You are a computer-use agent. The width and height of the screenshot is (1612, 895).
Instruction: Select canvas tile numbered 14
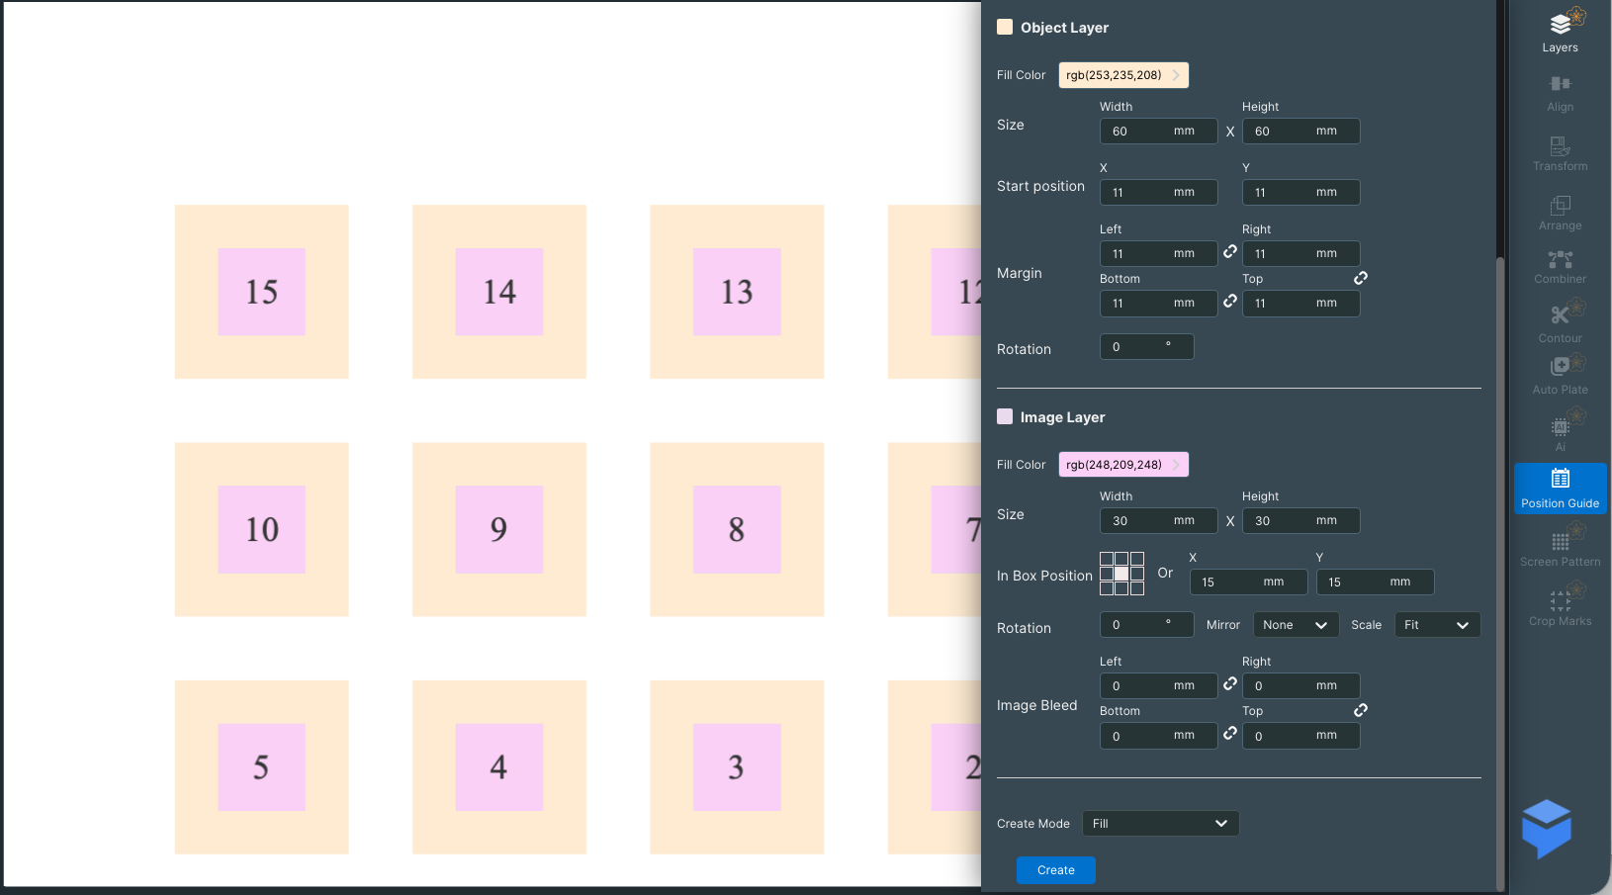tap(499, 292)
